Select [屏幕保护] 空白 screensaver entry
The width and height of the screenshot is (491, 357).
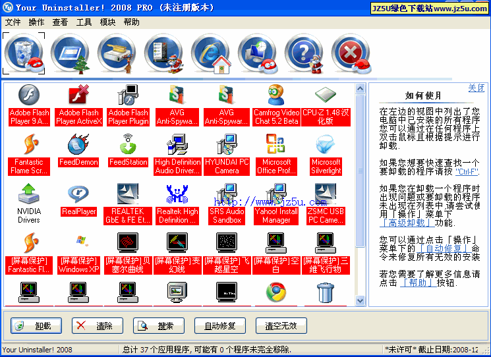276,253
